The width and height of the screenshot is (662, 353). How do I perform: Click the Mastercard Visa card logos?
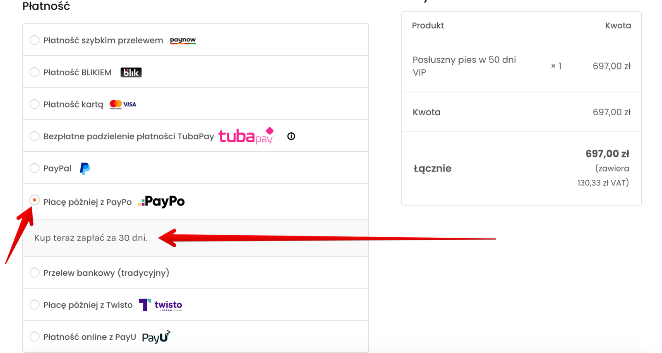pyautogui.click(x=123, y=104)
